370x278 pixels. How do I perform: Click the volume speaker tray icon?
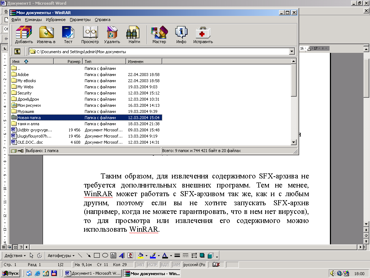coord(333,274)
